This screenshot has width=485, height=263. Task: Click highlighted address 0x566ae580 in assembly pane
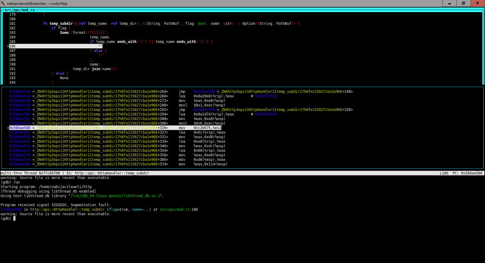[20, 128]
